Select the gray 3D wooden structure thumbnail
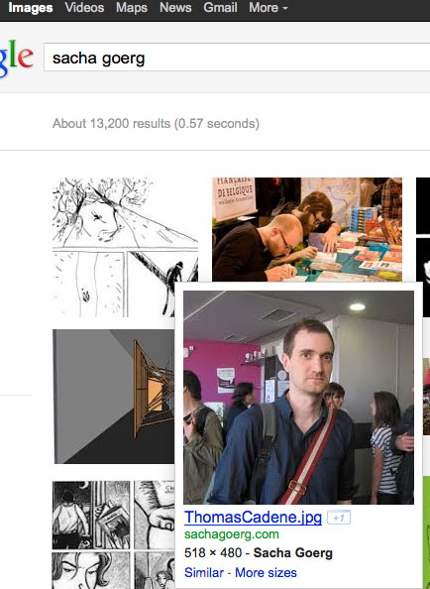The height and width of the screenshot is (589, 430). (113, 397)
